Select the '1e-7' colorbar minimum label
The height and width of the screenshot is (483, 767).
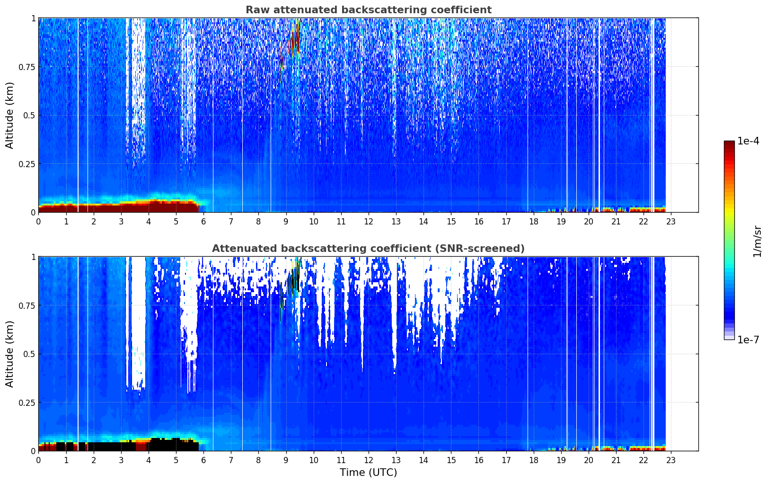click(748, 340)
